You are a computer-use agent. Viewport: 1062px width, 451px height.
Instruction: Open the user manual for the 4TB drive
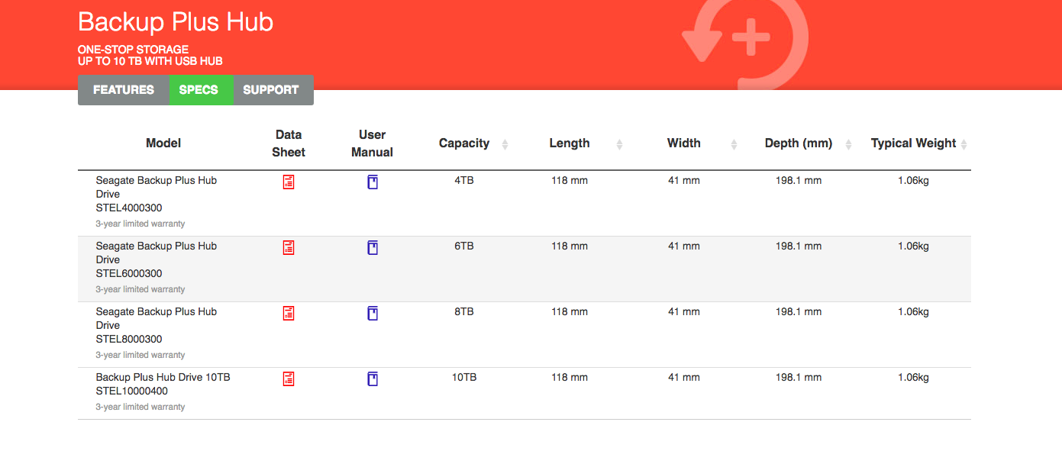coord(373,182)
